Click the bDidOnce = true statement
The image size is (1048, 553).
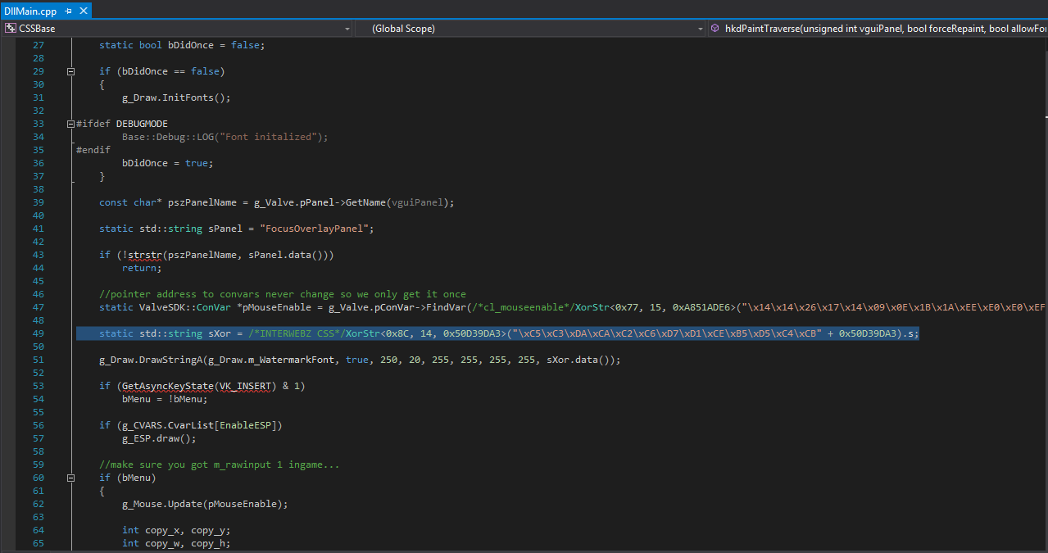tap(168, 163)
